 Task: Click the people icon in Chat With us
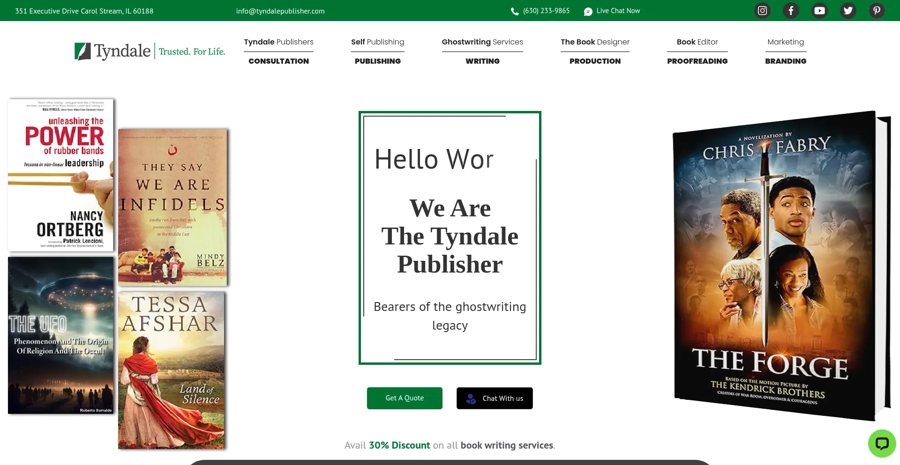471,399
